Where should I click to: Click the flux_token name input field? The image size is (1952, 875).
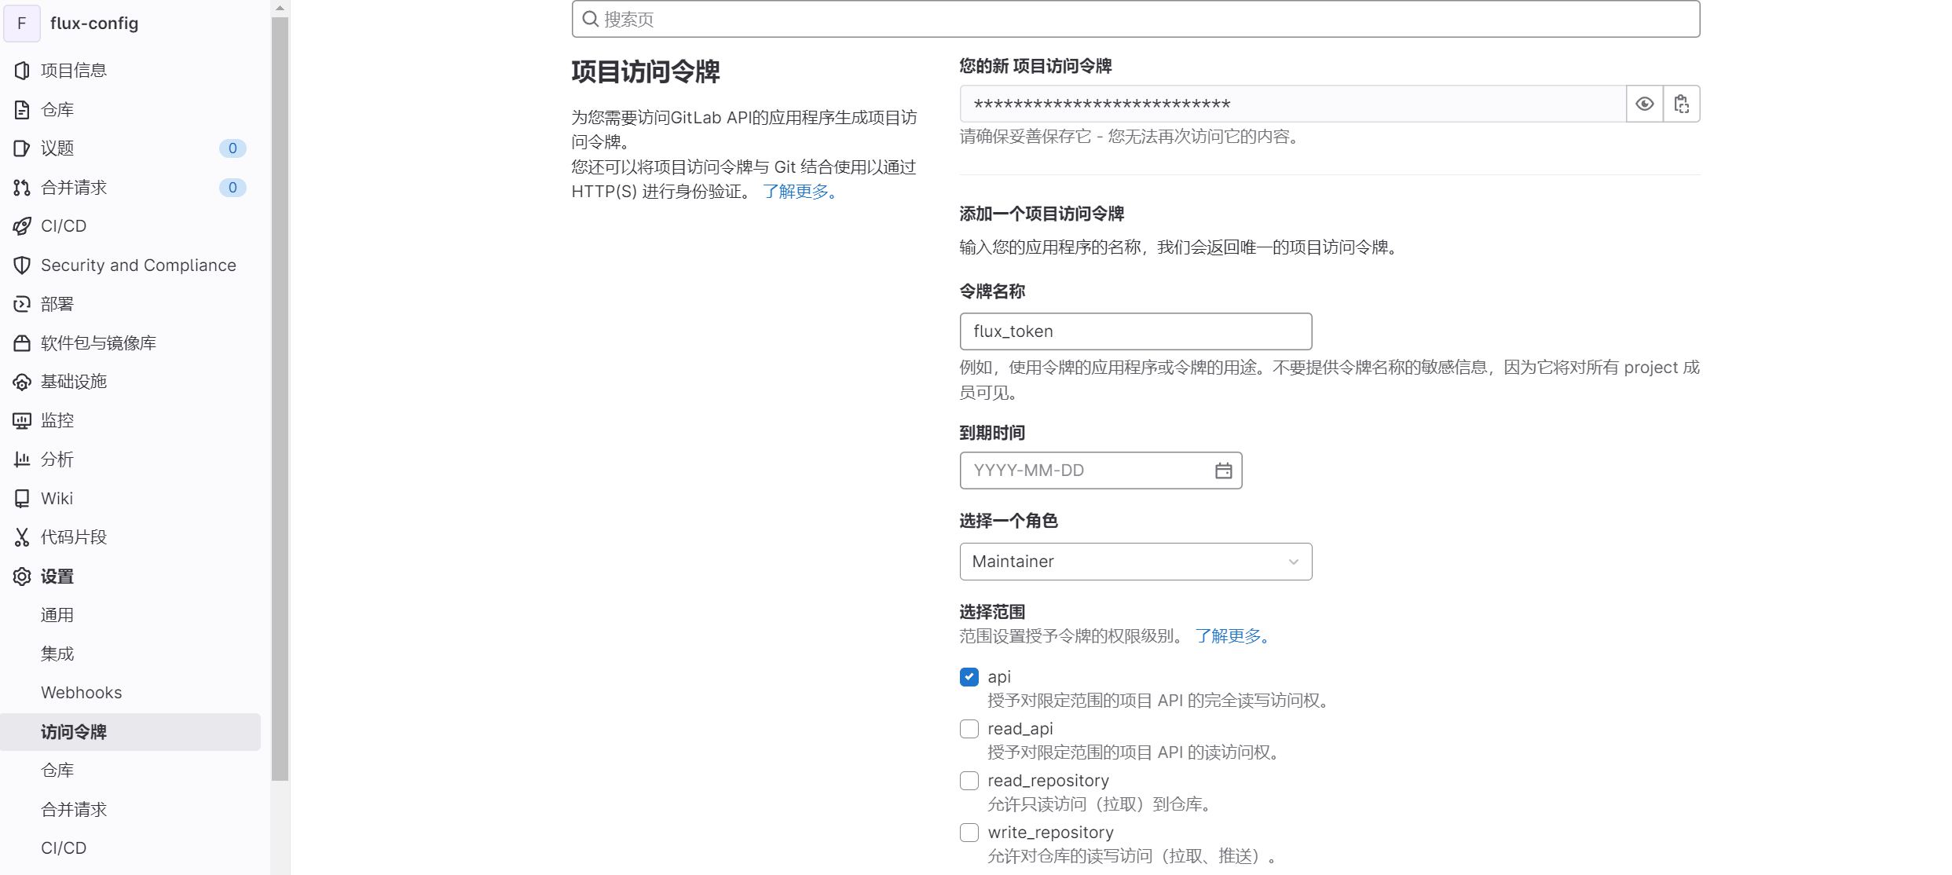coord(1135,331)
